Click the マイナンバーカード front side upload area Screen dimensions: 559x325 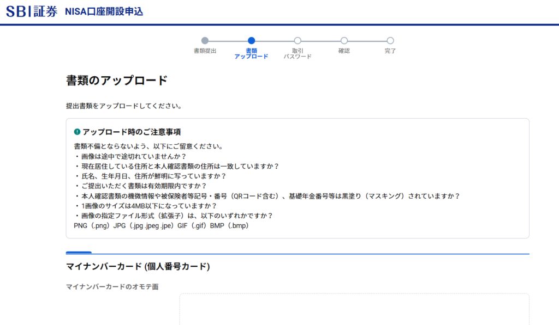pyautogui.click(x=354, y=309)
